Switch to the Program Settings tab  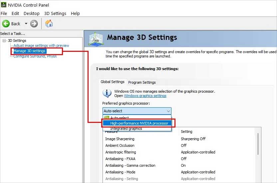(142, 82)
